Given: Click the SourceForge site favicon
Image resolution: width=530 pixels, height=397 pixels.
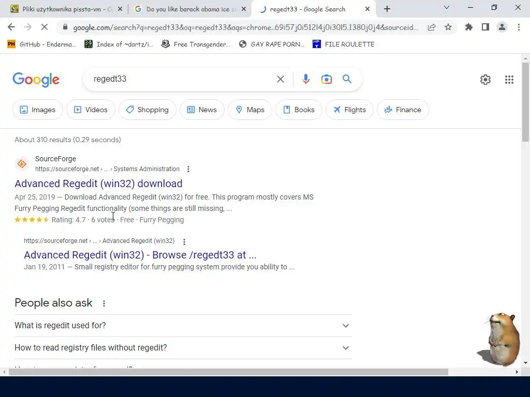Looking at the screenshot, I should pos(22,164).
